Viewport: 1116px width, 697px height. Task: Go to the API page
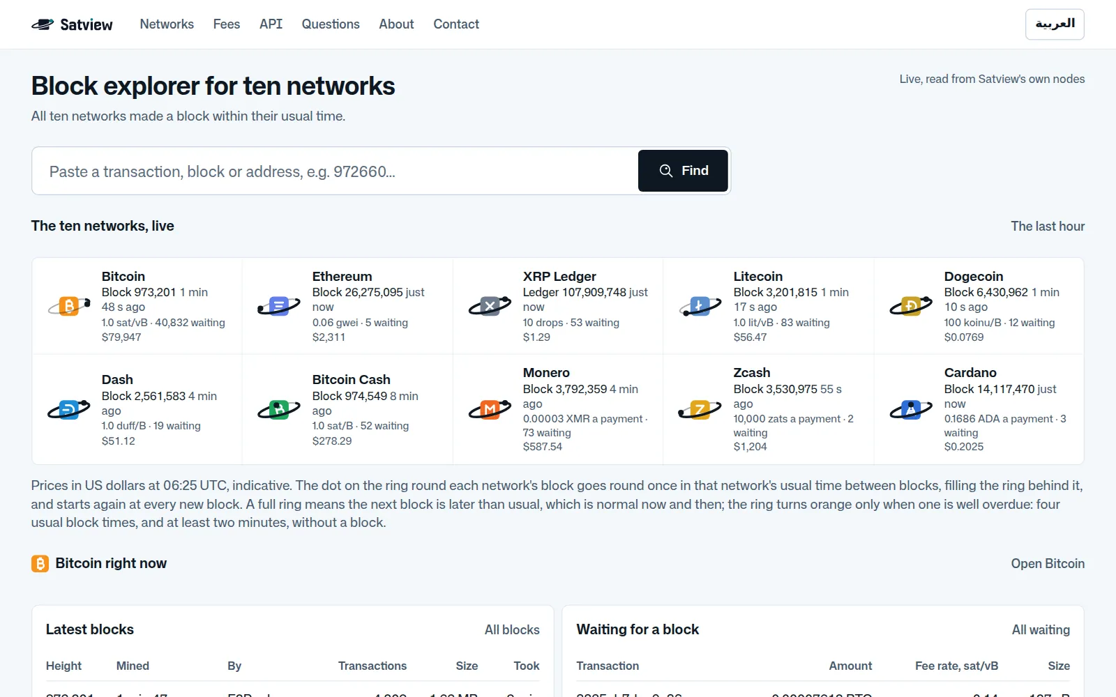coord(271,24)
